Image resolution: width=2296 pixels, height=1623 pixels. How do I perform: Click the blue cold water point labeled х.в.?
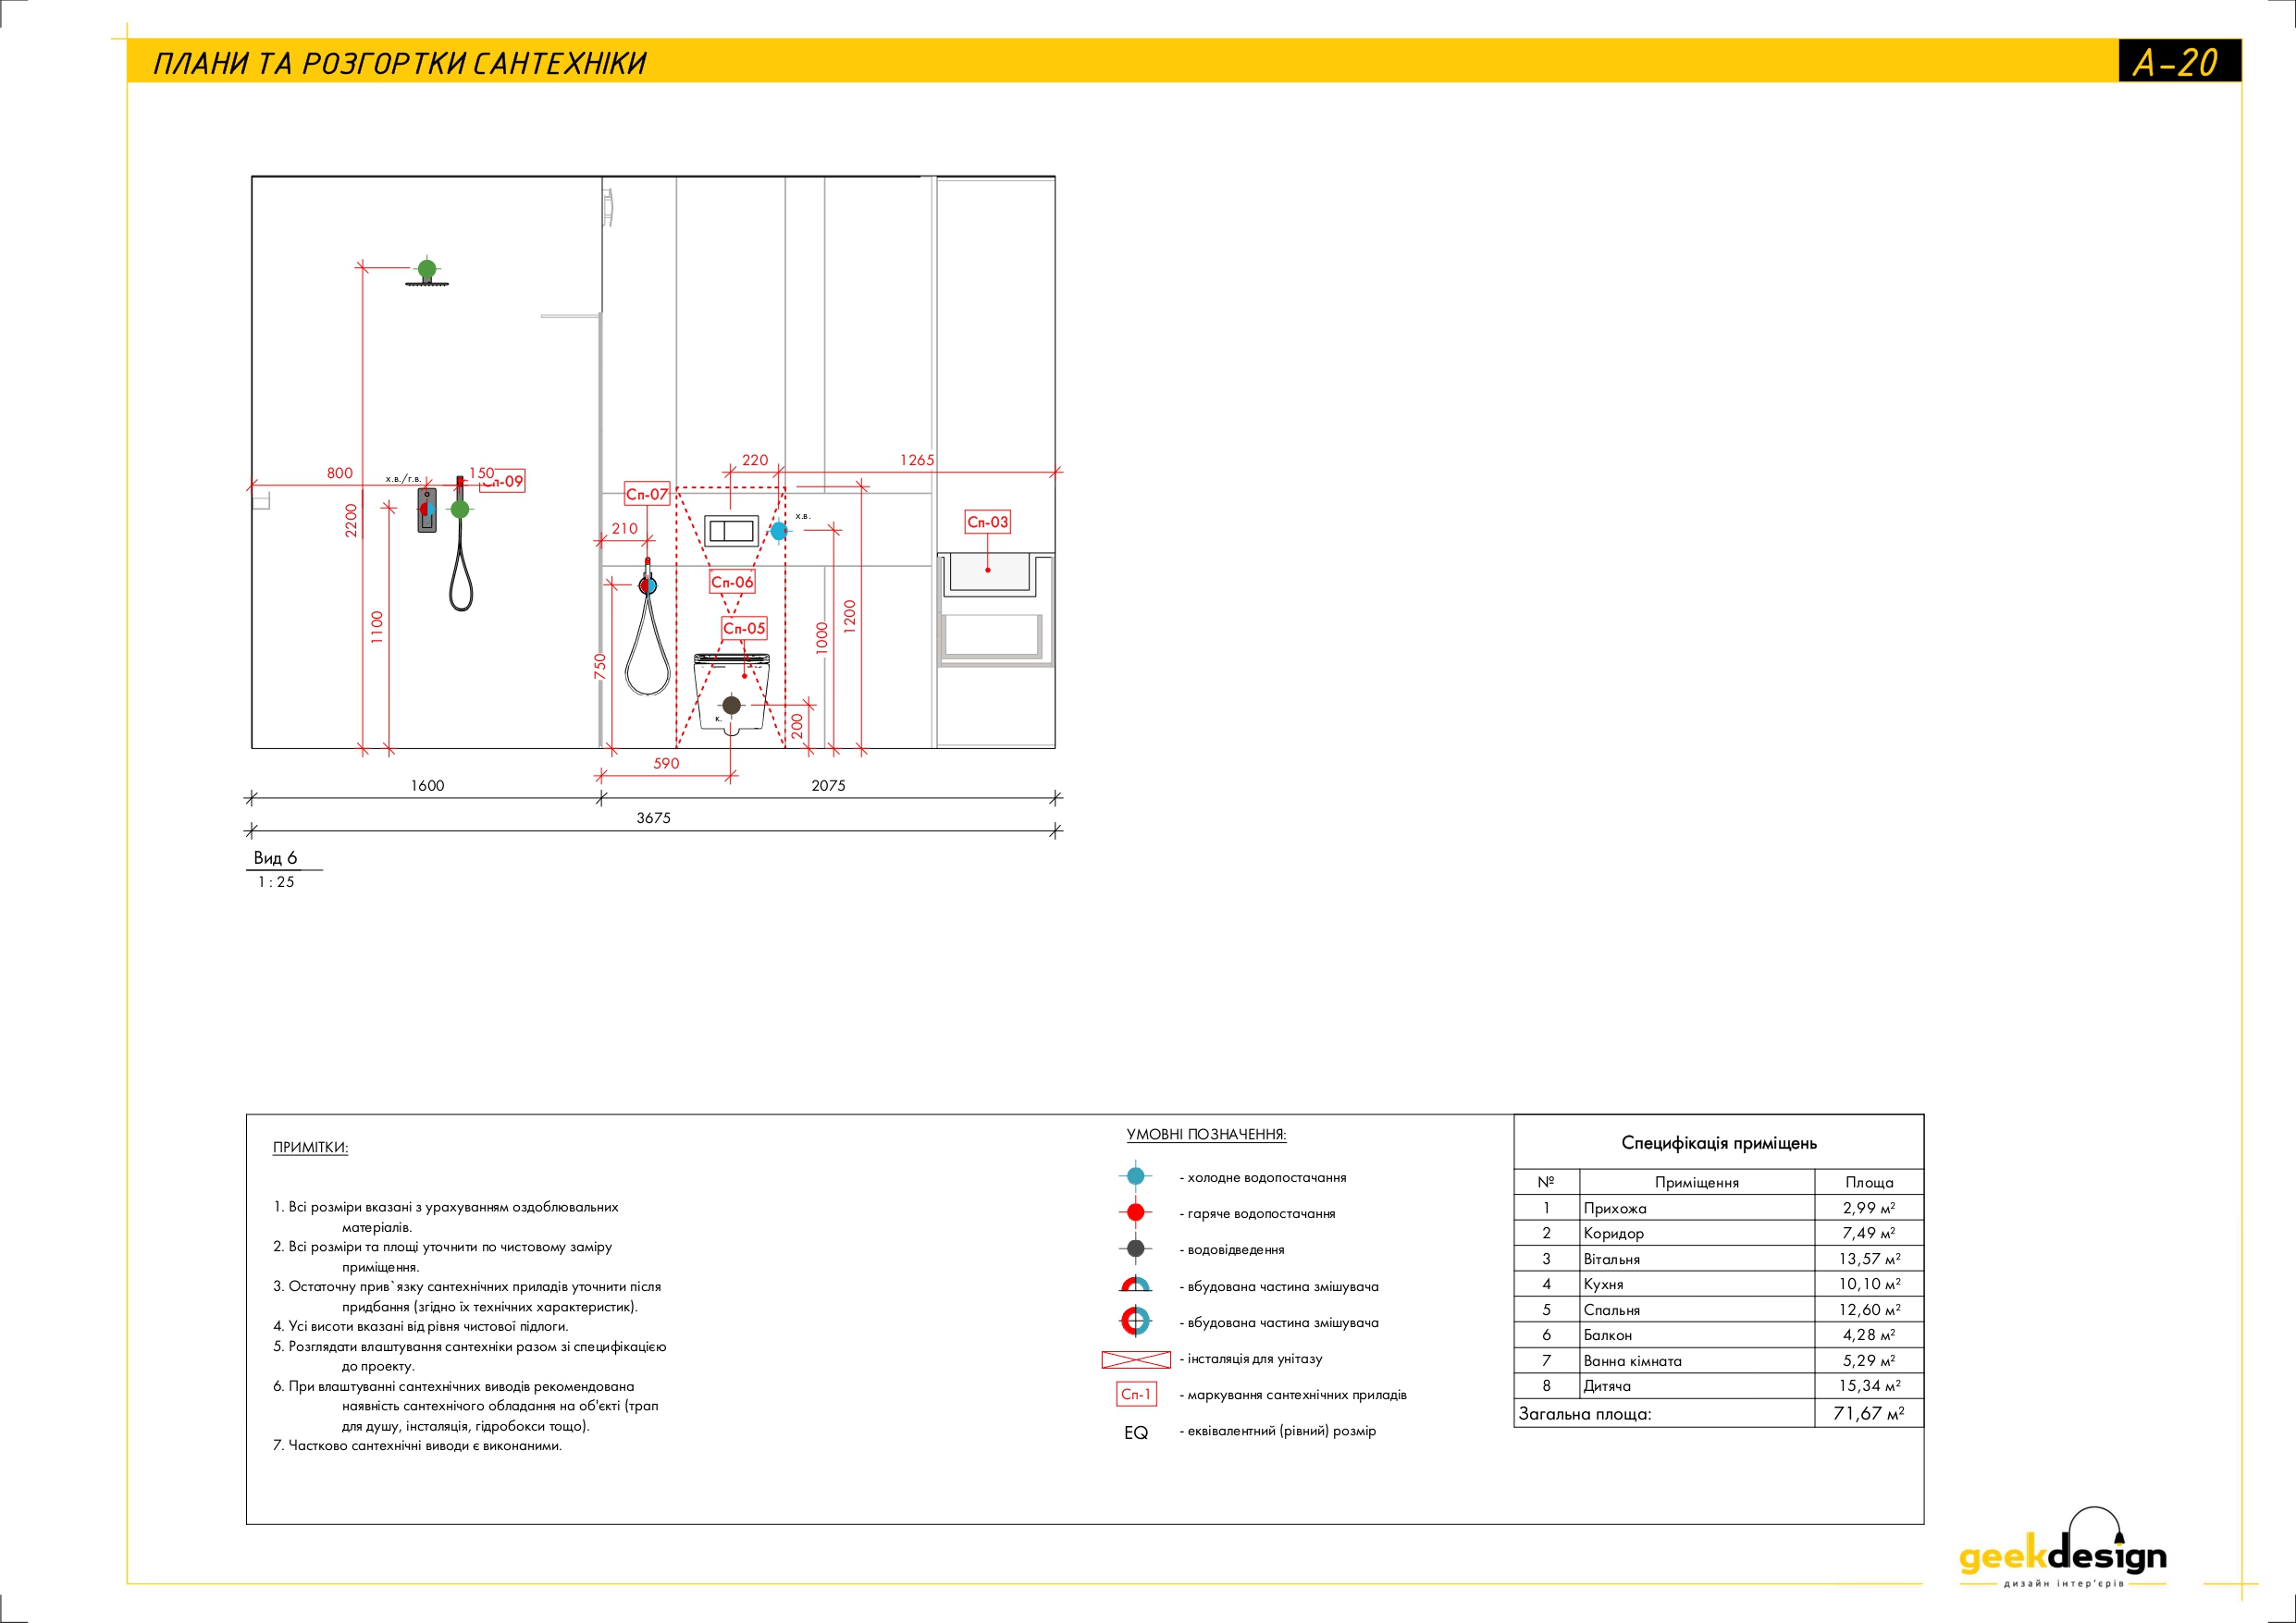click(779, 531)
